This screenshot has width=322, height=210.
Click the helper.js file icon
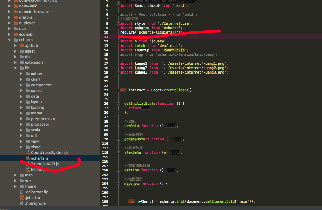pos(27,169)
